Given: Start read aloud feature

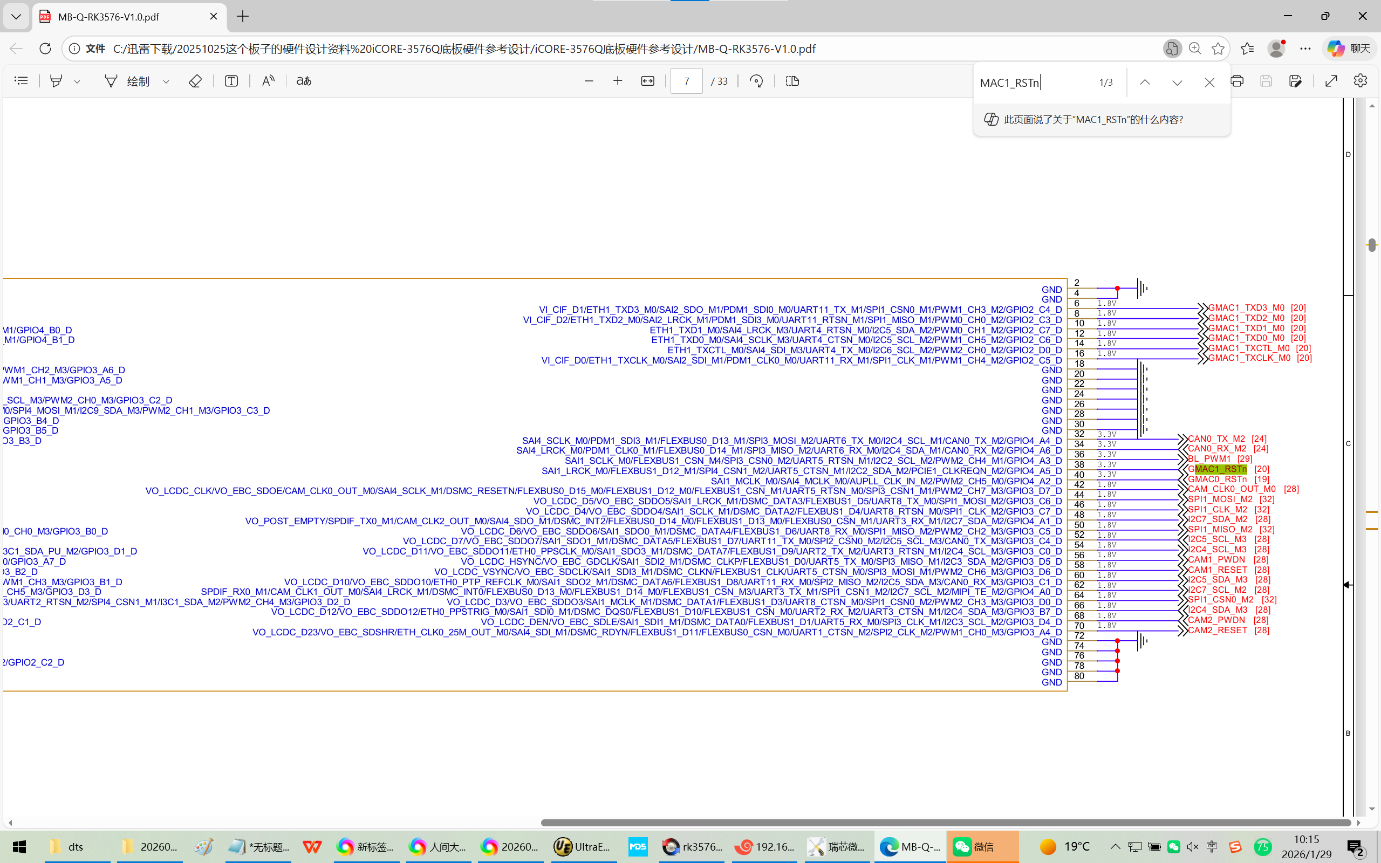Looking at the screenshot, I should tap(268, 81).
